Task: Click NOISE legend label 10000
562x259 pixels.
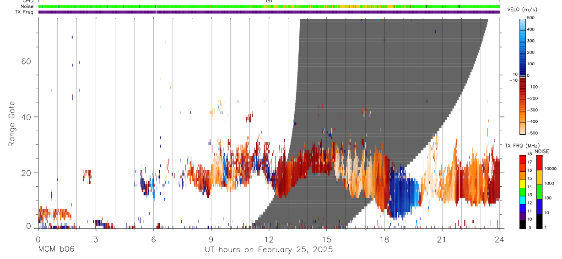Action: coord(551,169)
